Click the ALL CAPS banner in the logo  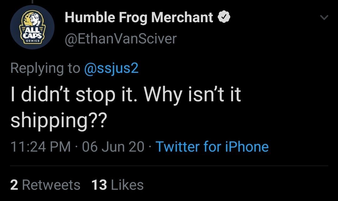tap(32, 32)
